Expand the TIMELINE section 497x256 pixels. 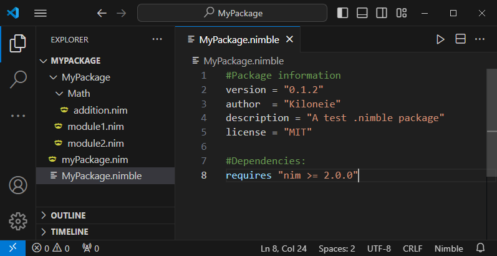click(x=105, y=232)
